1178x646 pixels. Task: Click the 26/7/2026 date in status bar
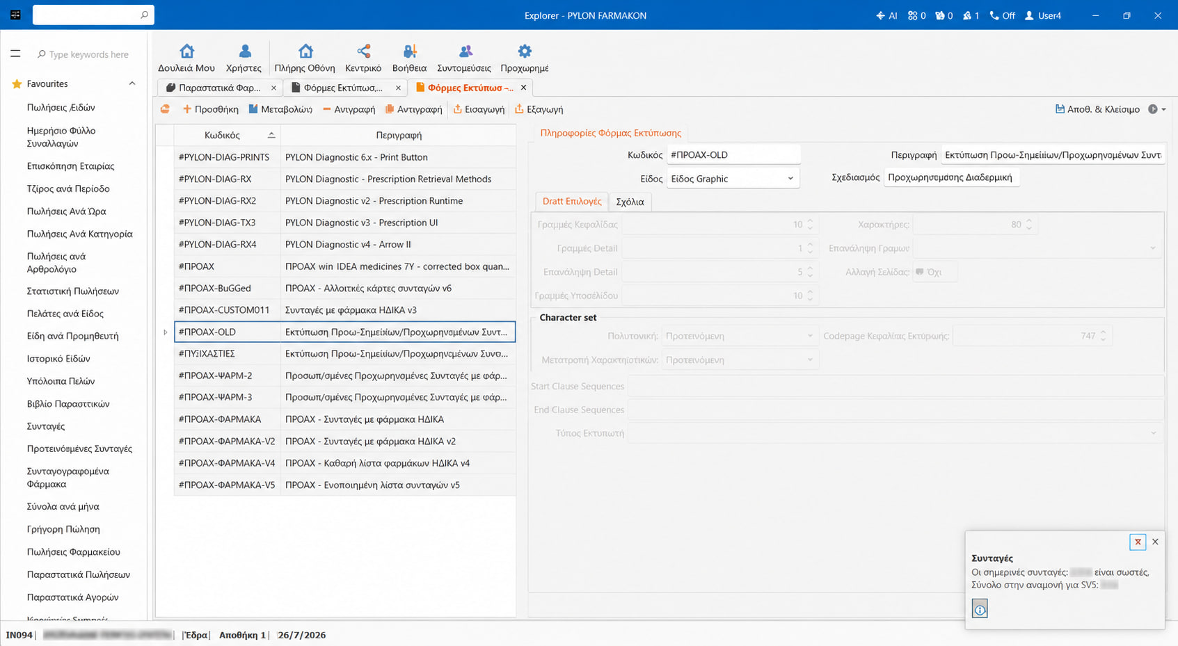(x=301, y=635)
